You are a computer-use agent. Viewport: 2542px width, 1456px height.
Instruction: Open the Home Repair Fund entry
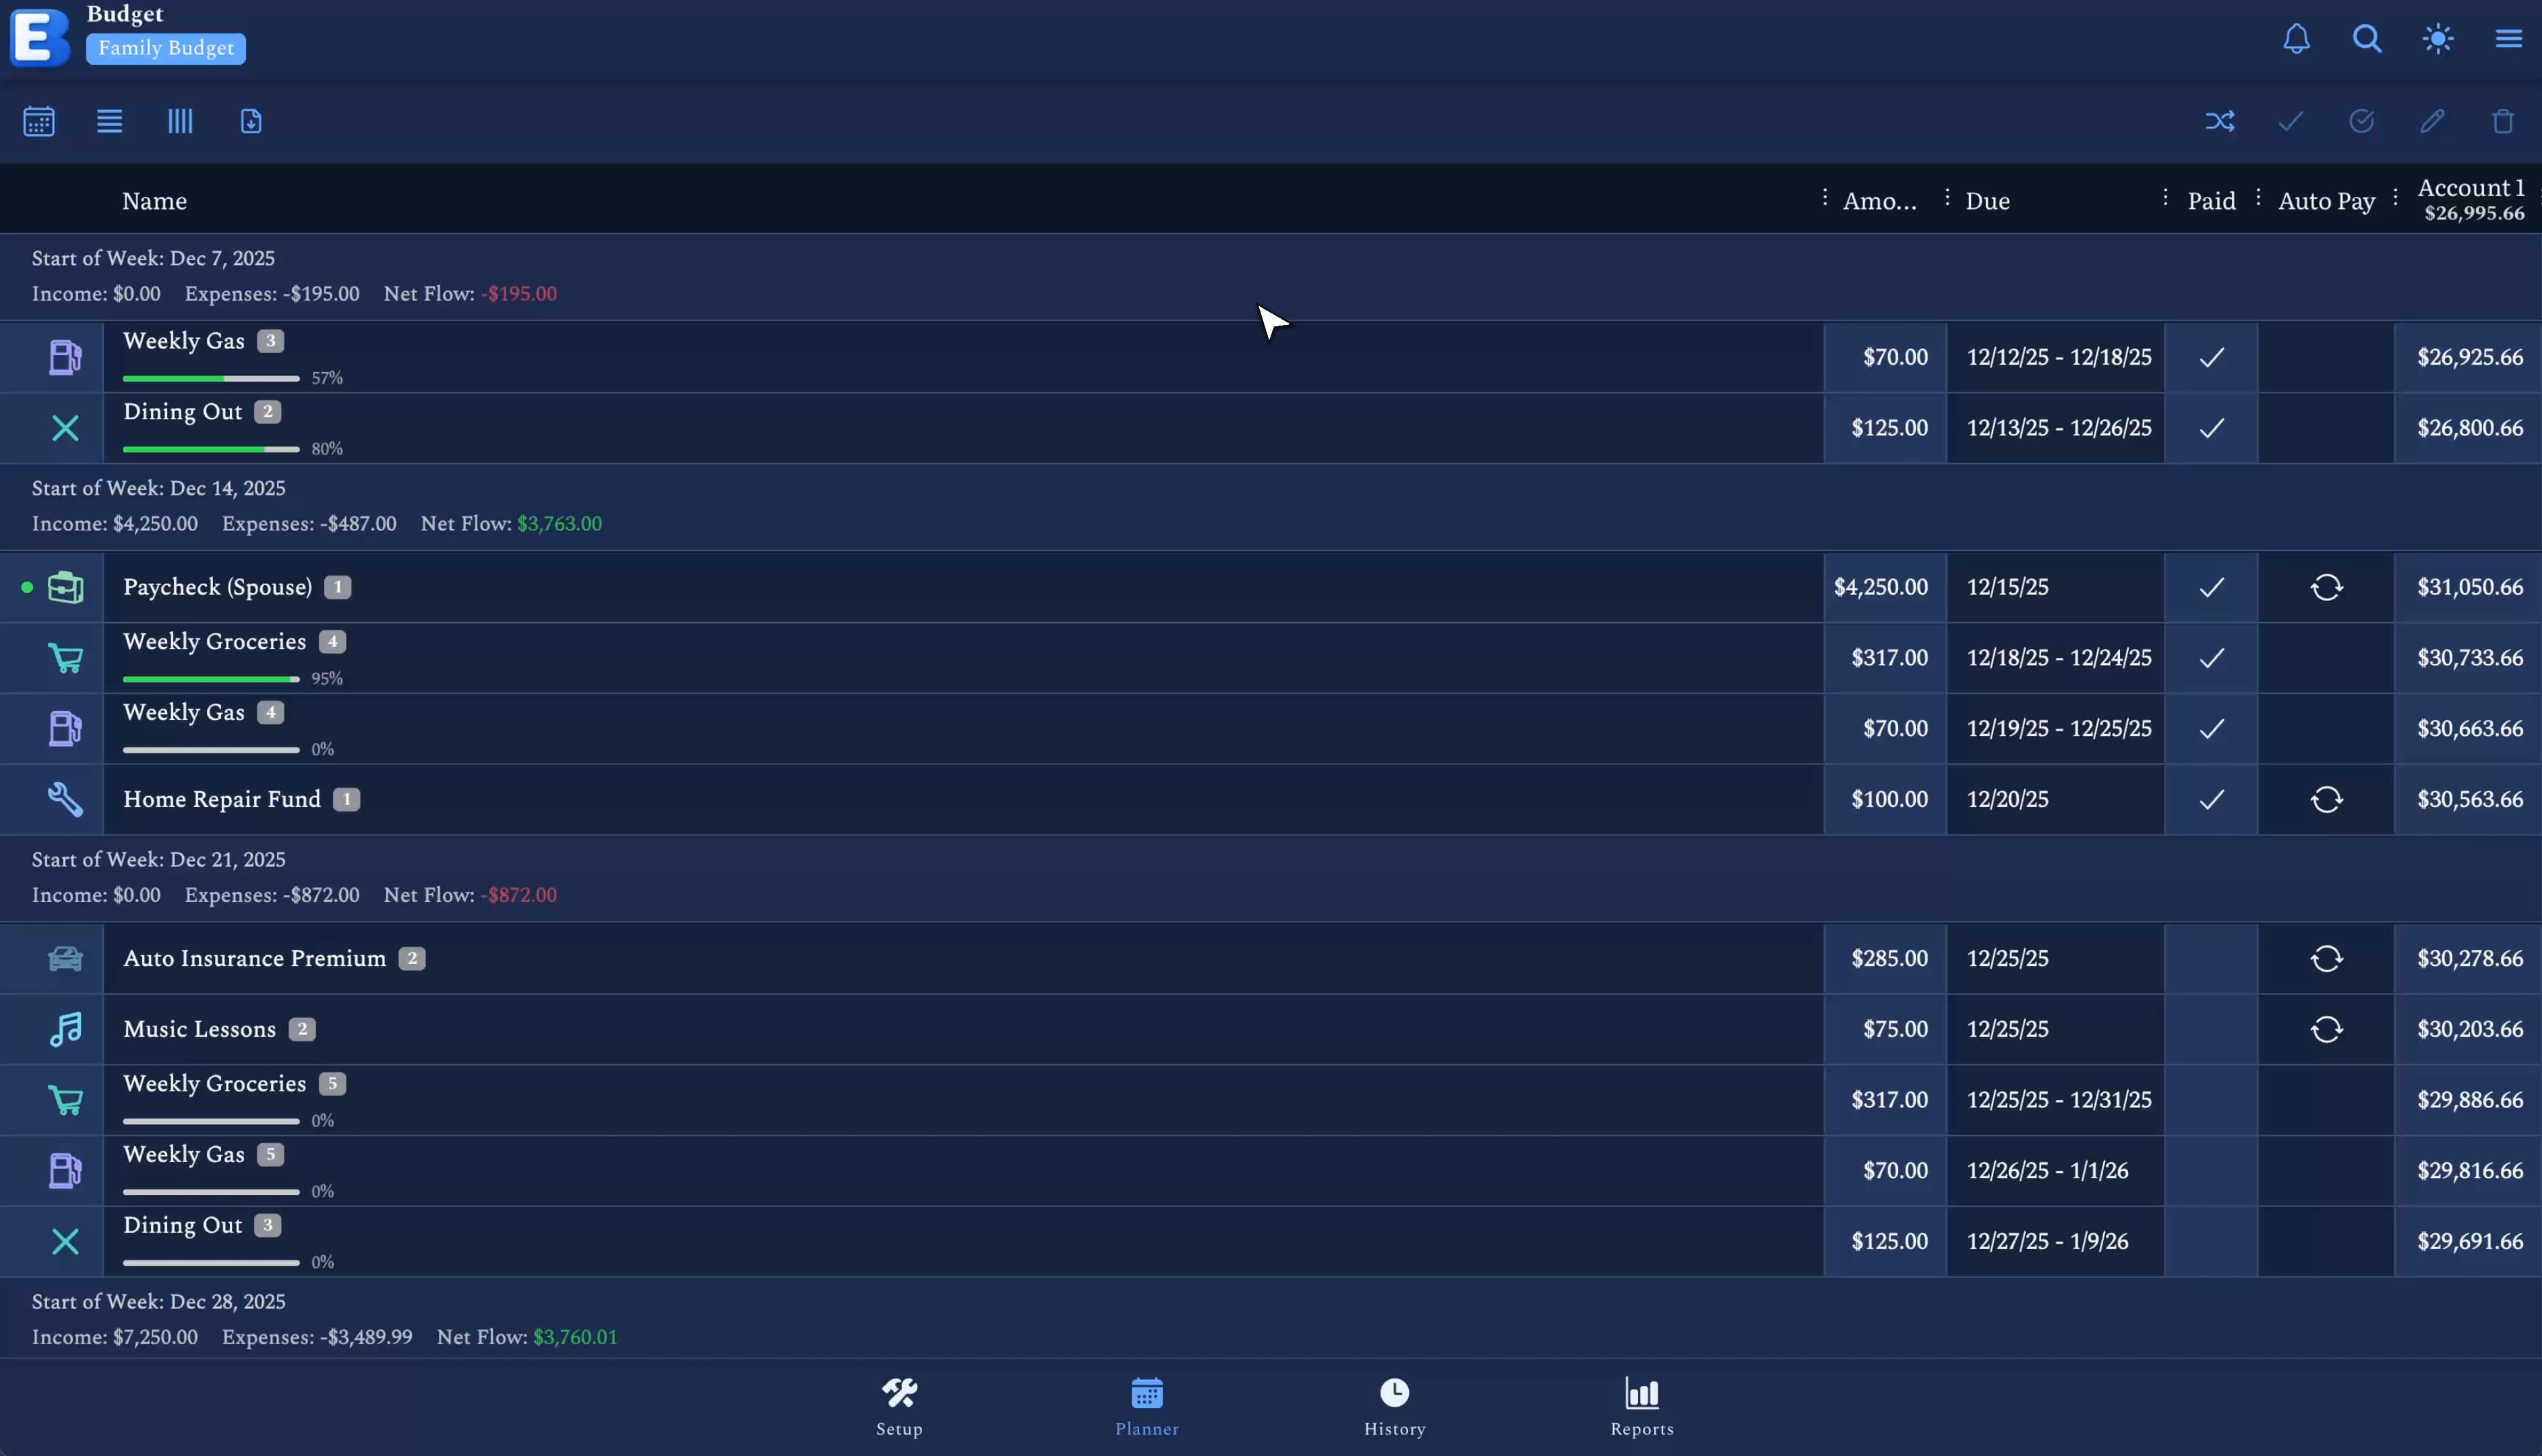(222, 799)
